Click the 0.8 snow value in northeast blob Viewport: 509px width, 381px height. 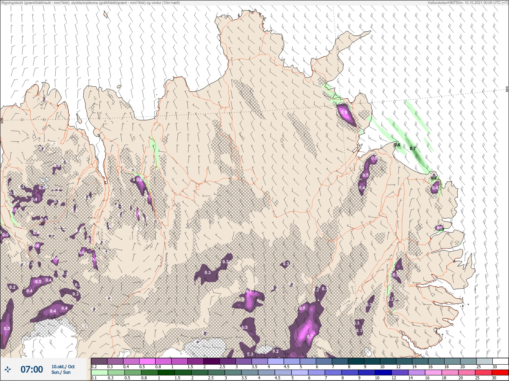tap(344, 113)
